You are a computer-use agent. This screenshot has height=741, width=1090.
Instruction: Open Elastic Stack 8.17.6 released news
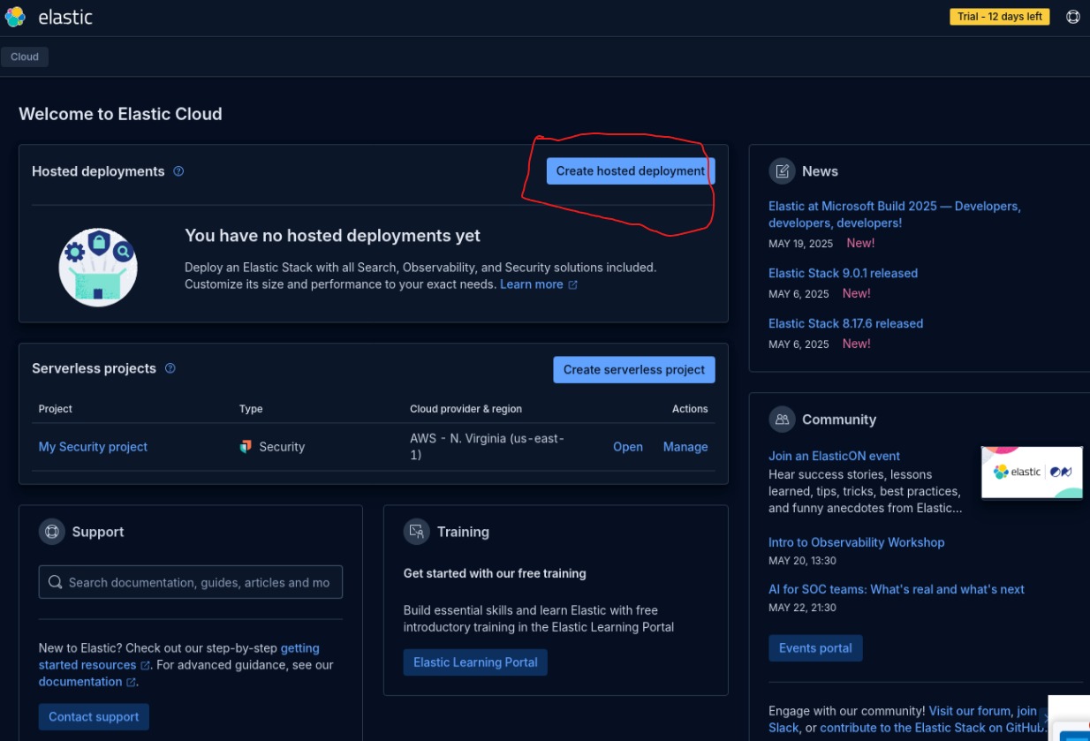845,323
